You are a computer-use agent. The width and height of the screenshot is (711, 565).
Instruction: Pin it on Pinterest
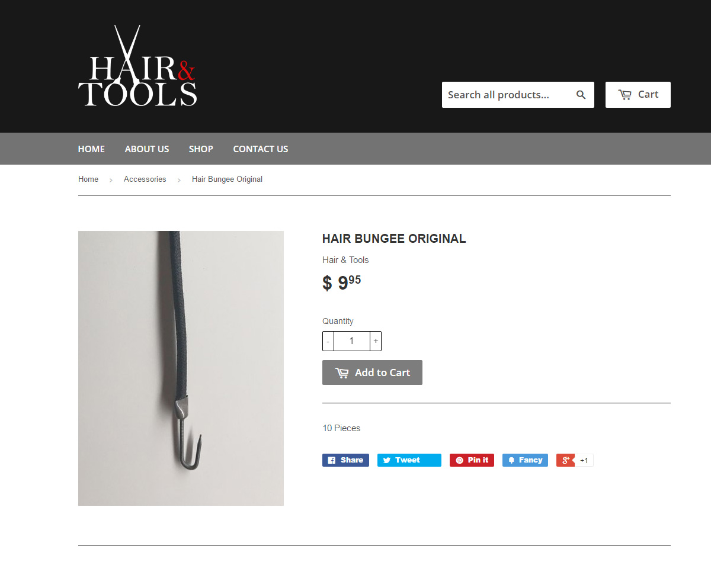pos(472,460)
